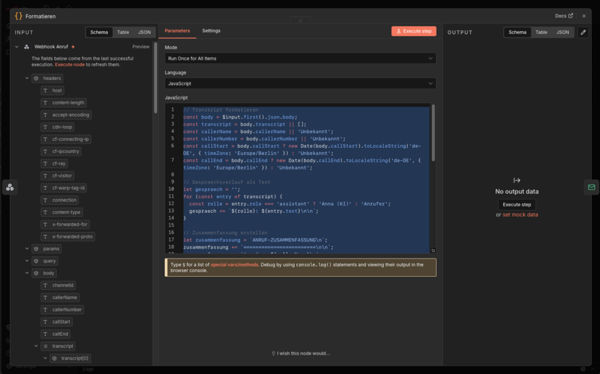
Task: Click the object icon beside headers
Action: point(36,79)
